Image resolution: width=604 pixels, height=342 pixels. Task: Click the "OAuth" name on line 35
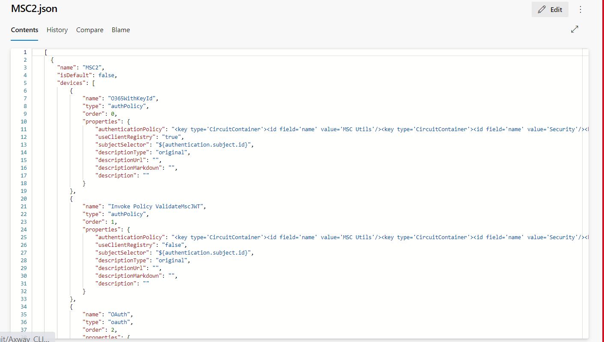tap(119, 314)
